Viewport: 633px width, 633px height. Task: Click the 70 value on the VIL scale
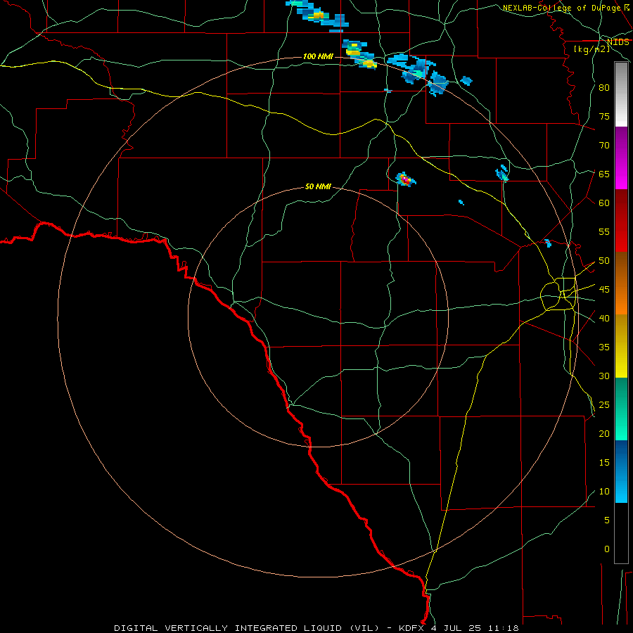click(604, 146)
